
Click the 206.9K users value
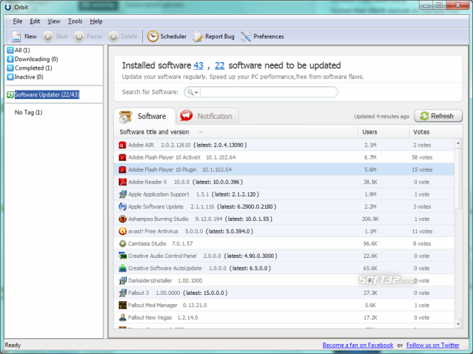371,219
